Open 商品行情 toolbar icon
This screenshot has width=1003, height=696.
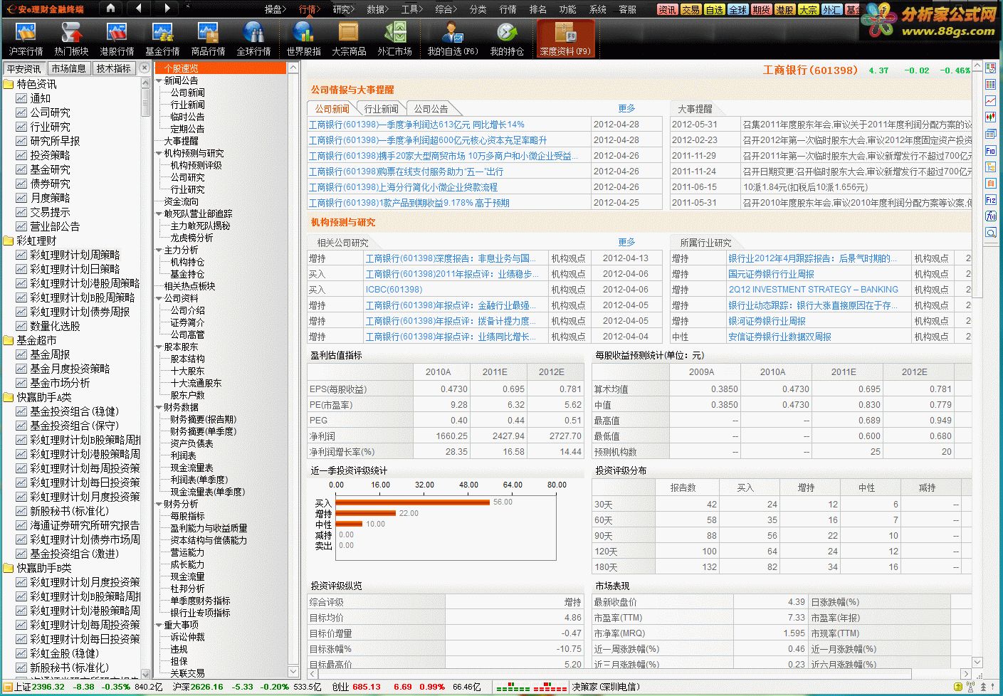[208, 38]
